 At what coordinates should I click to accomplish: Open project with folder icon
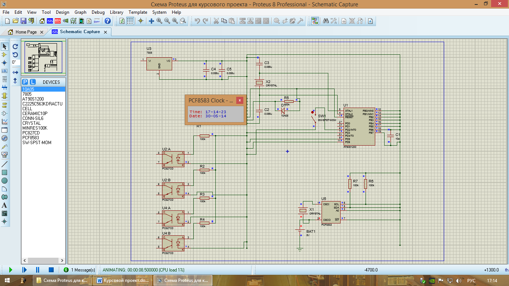point(15,21)
